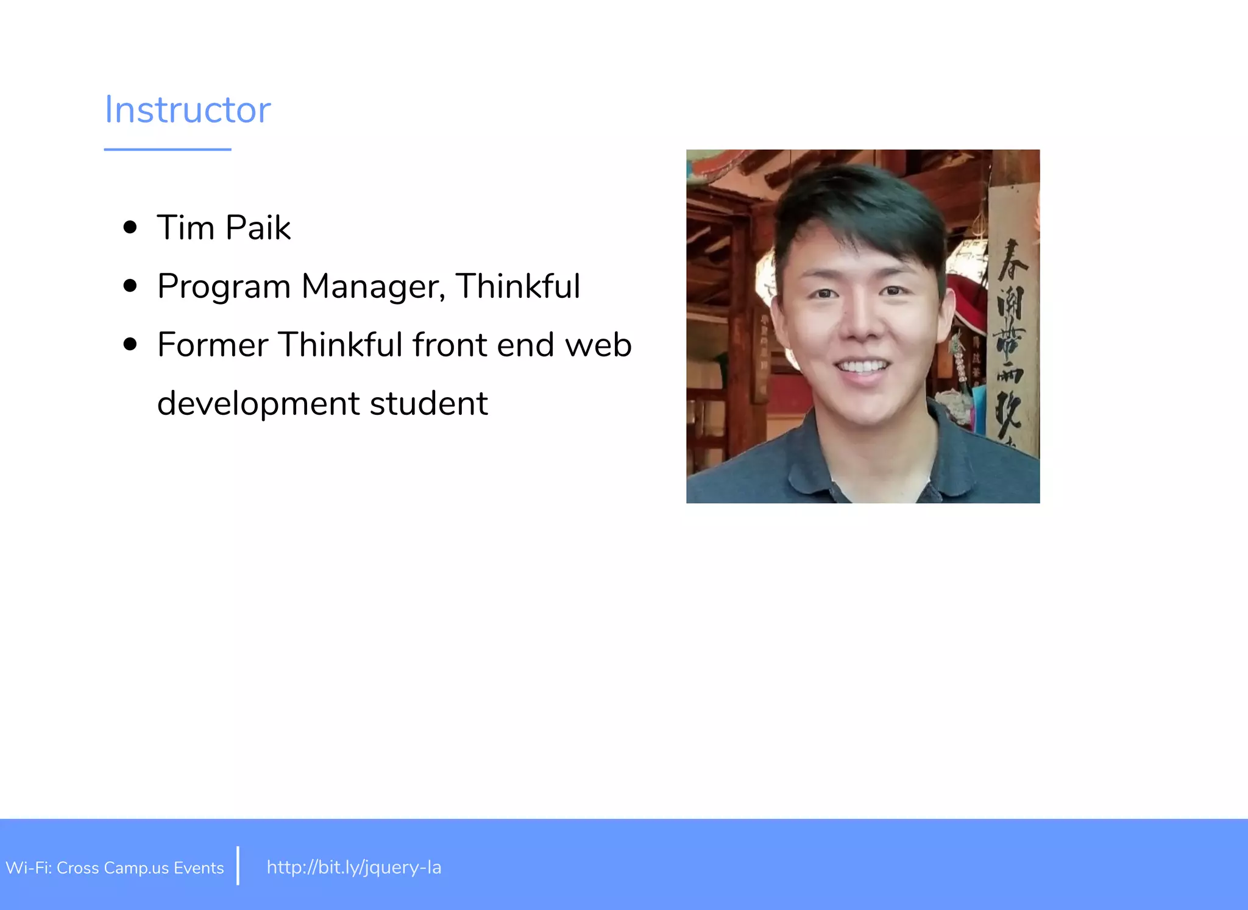The width and height of the screenshot is (1248, 910).
Task: Click the http://bit.ly/jquery-la link
Action: tap(353, 867)
